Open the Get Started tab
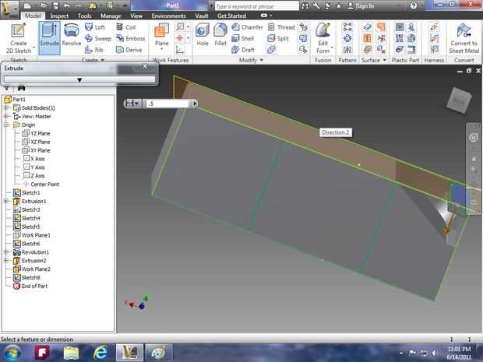 pyautogui.click(x=231, y=16)
